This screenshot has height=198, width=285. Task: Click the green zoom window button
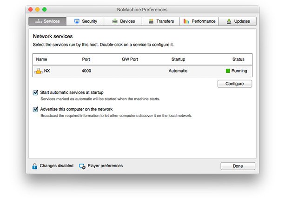45,9
